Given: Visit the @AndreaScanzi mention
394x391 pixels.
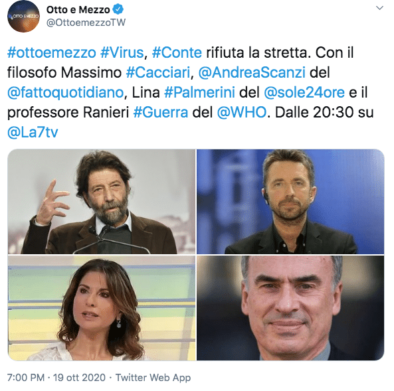Looking at the screenshot, I should pos(252,73).
